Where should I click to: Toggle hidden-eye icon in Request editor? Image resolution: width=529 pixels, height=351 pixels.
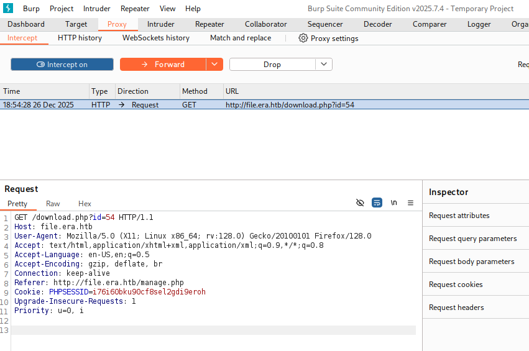tap(360, 203)
